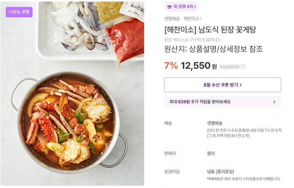The width and height of the screenshot is (294, 188).
Task: Click the chevron in 쿠폰 받기 button
Action: (241, 85)
